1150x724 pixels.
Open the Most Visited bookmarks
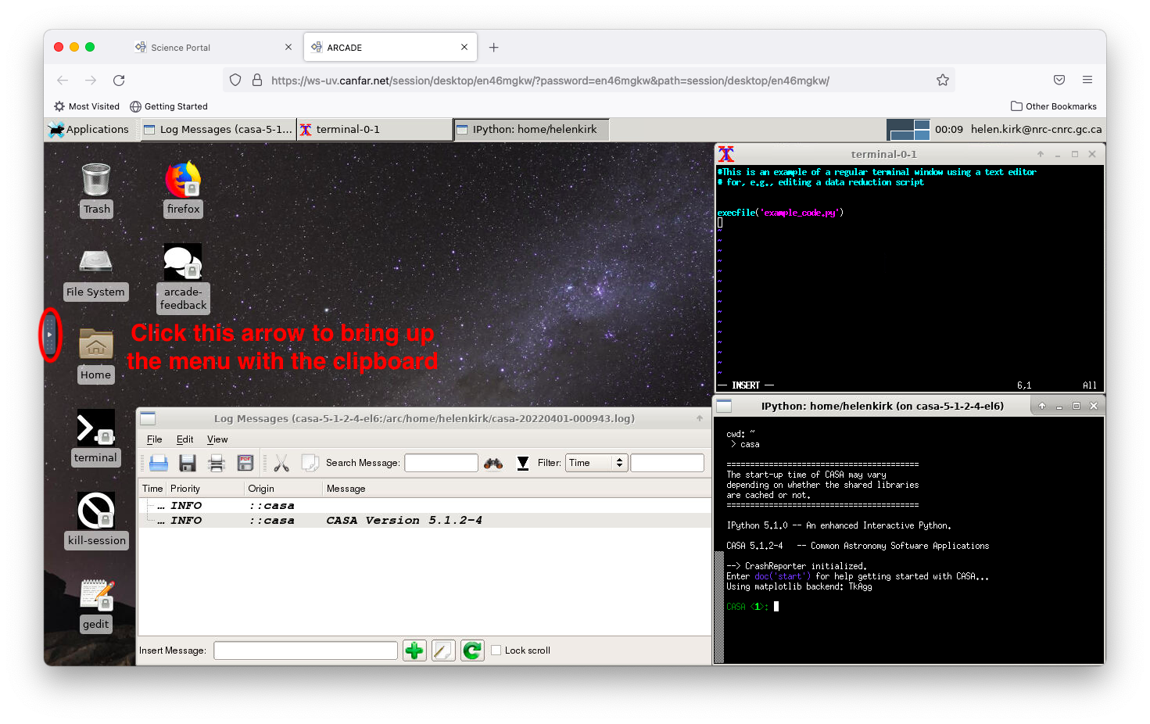[x=87, y=106]
